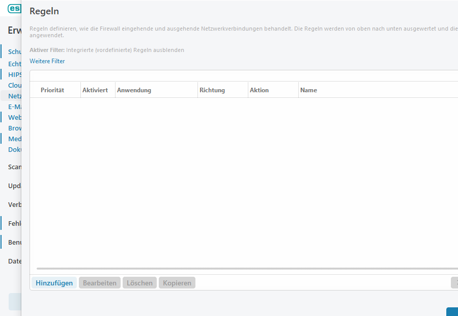Open the Weitere Filter link

(x=47, y=61)
